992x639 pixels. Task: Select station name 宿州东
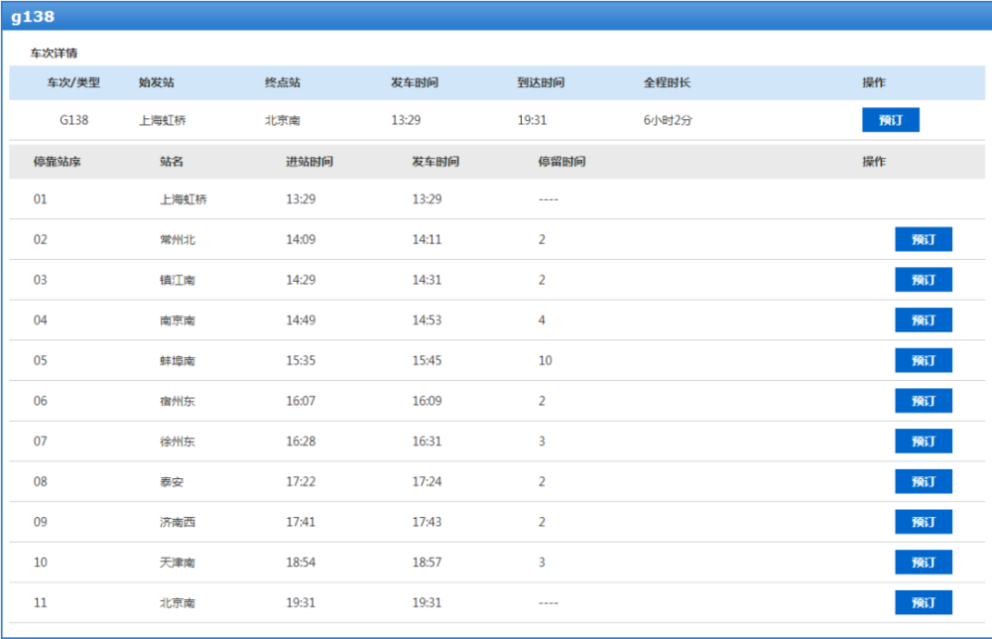pos(178,401)
